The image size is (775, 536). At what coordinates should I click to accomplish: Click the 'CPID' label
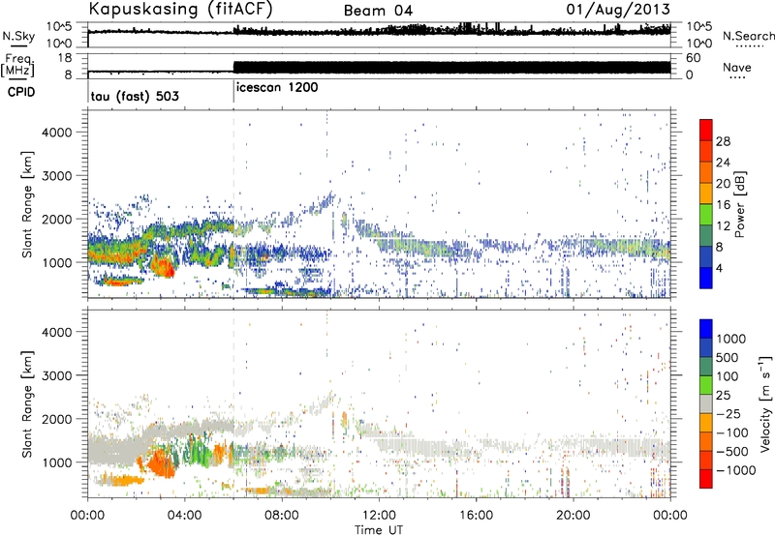21,92
